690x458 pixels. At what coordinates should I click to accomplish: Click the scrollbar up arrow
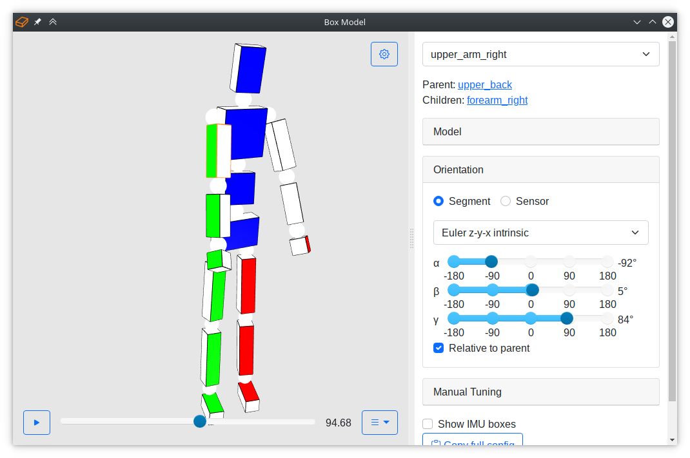[672, 37]
